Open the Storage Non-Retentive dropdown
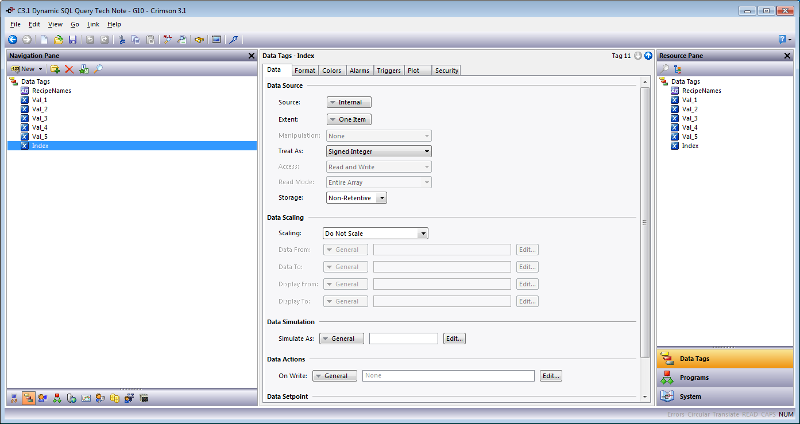This screenshot has width=800, height=424. pos(357,198)
